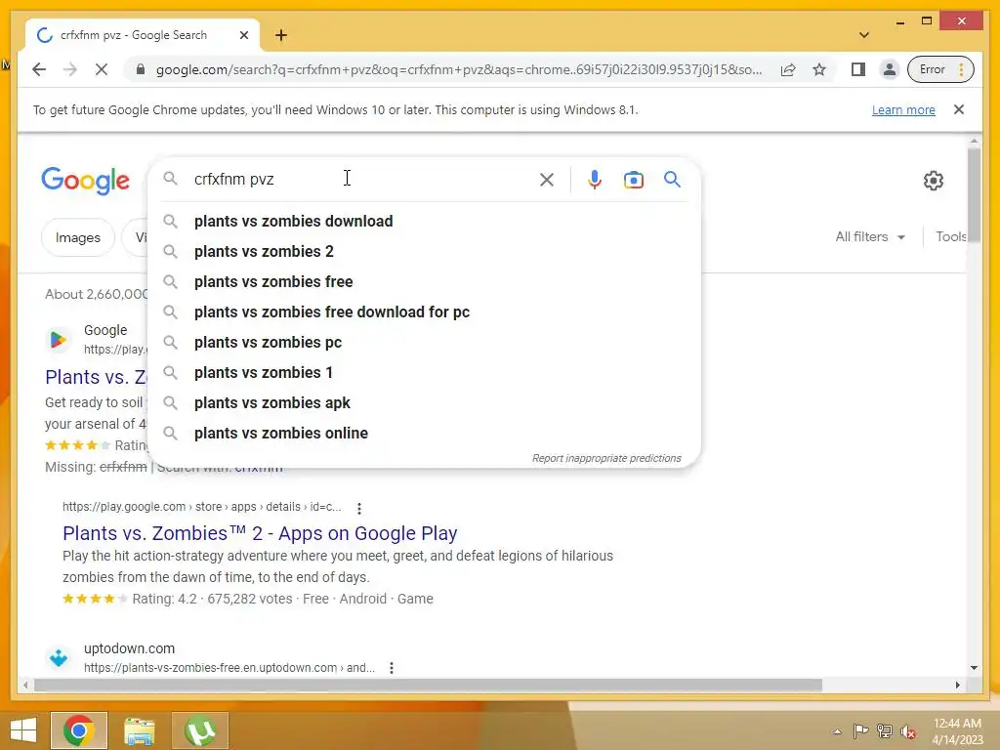Click horizontal scrollbar left arrow
This screenshot has height=750, width=1000.
point(25,685)
